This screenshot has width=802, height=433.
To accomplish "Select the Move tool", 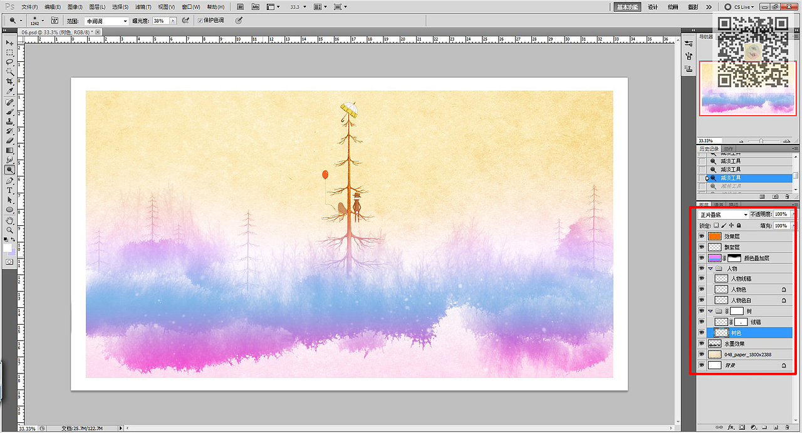I will pos(9,43).
